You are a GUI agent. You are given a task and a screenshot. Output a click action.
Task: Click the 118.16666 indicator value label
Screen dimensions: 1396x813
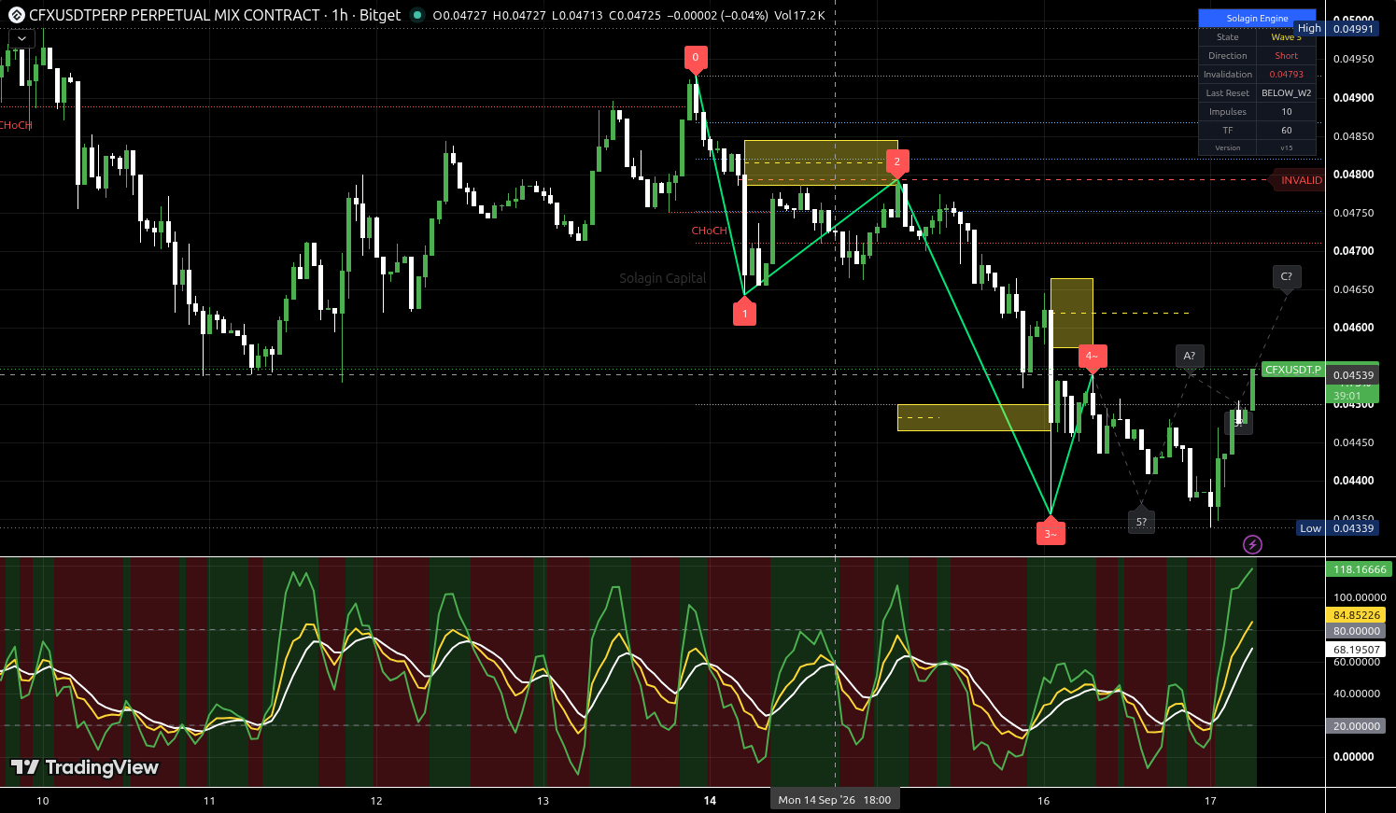[1360, 569]
